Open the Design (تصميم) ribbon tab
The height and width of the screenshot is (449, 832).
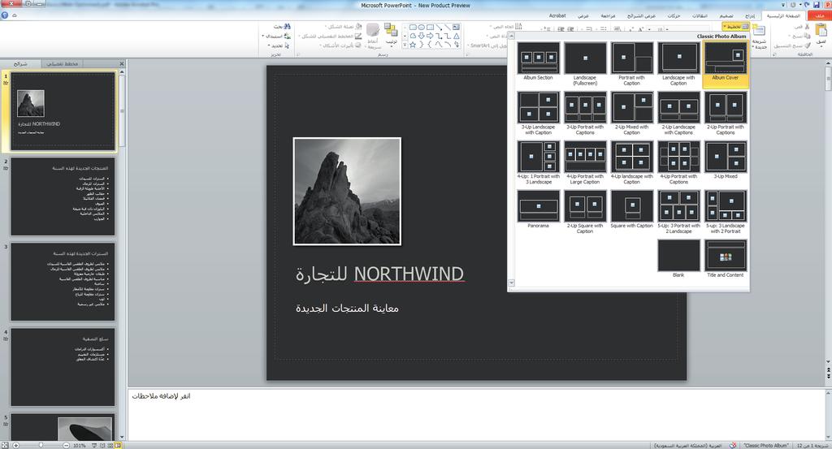[726, 16]
